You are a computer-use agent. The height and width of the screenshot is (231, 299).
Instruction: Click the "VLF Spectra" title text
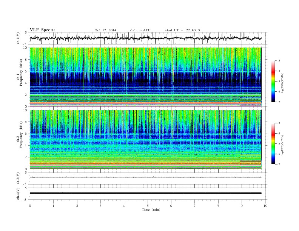(43, 30)
